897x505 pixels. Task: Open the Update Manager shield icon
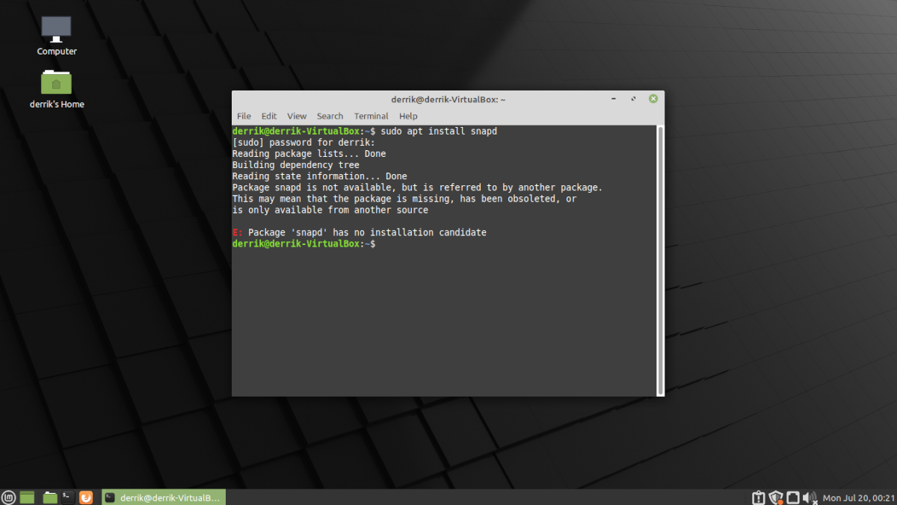click(776, 497)
